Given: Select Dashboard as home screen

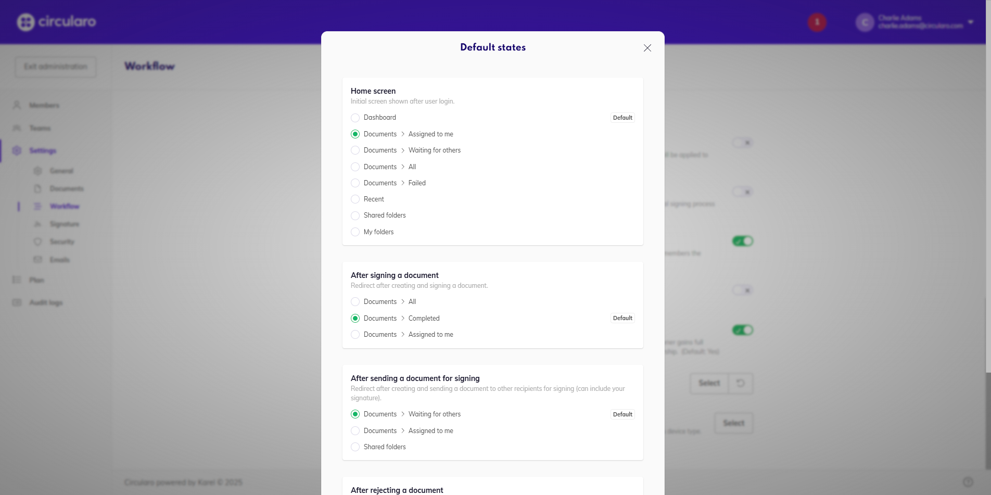Looking at the screenshot, I should (x=355, y=118).
